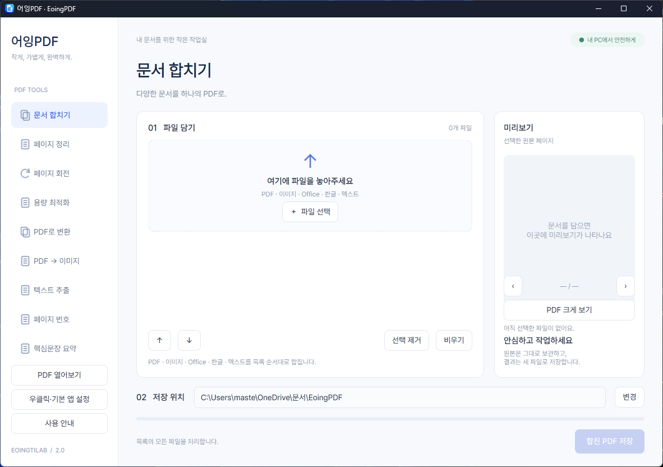Click the 0개 파일 counter text
Image resolution: width=663 pixels, height=467 pixels.
pos(460,128)
